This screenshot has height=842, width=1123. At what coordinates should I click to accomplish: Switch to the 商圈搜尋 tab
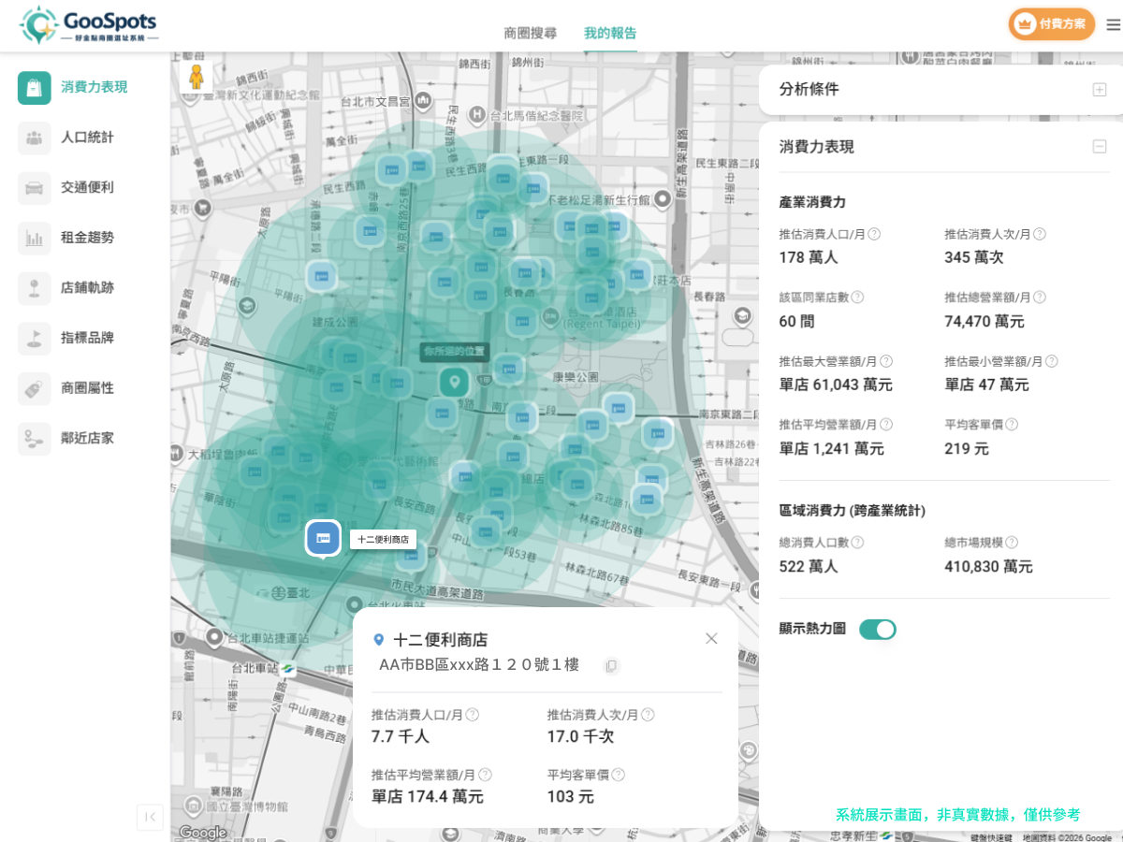point(531,33)
